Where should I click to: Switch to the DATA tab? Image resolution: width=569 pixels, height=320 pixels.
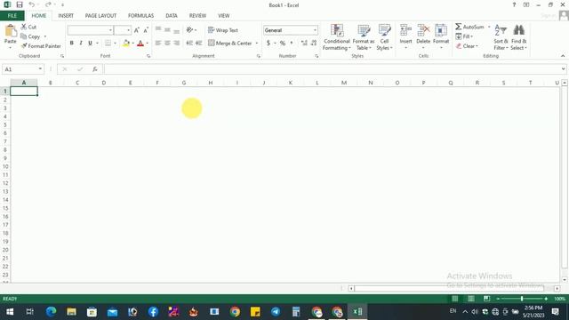[172, 16]
